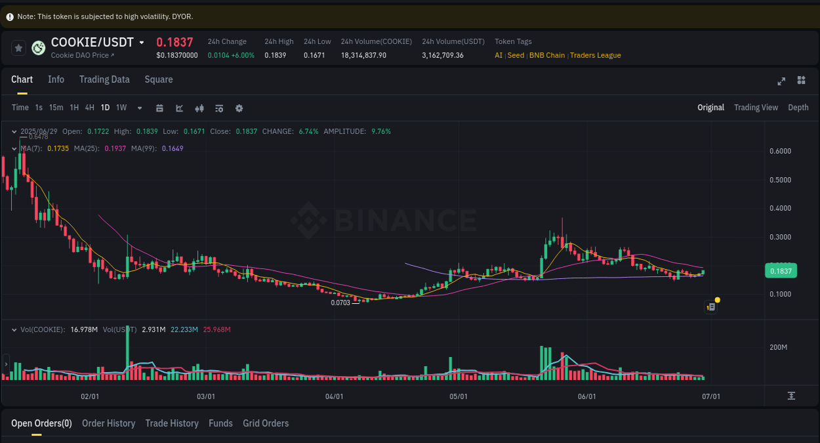Open the layout widgets icon top right
The height and width of the screenshot is (443, 820).
click(x=801, y=80)
